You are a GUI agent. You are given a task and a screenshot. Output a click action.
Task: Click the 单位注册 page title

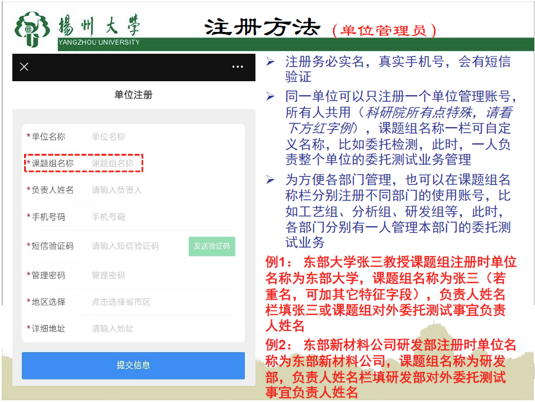(x=133, y=95)
